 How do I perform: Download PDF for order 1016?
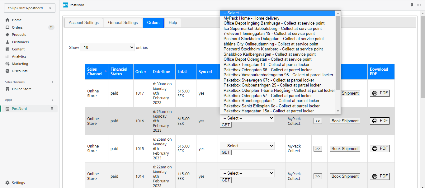[x=380, y=121]
